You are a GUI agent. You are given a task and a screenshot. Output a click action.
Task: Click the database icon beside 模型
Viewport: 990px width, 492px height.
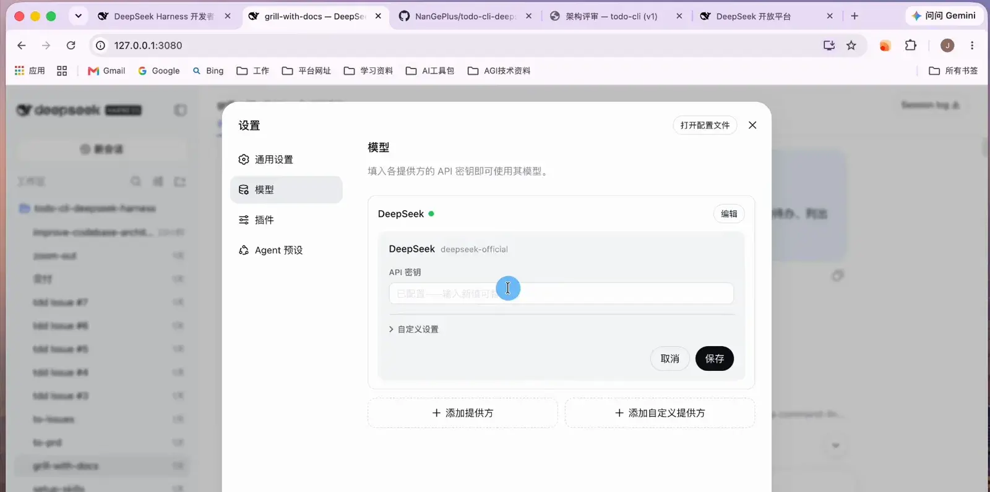pyautogui.click(x=244, y=190)
